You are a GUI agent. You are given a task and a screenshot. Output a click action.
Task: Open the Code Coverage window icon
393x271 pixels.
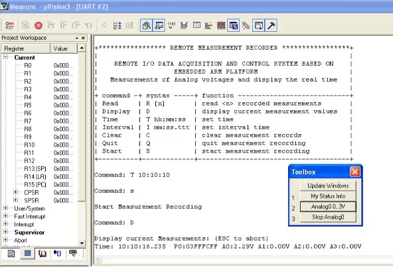click(x=171, y=25)
